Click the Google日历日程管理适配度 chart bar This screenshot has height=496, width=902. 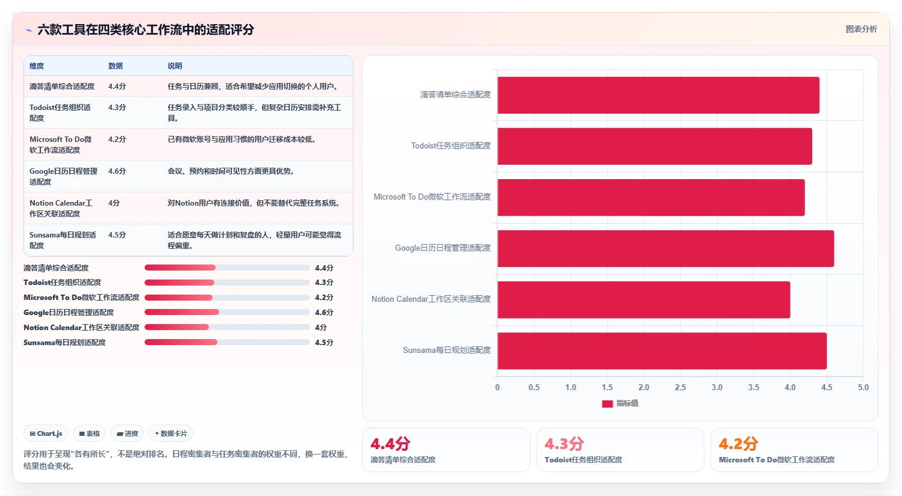(665, 248)
